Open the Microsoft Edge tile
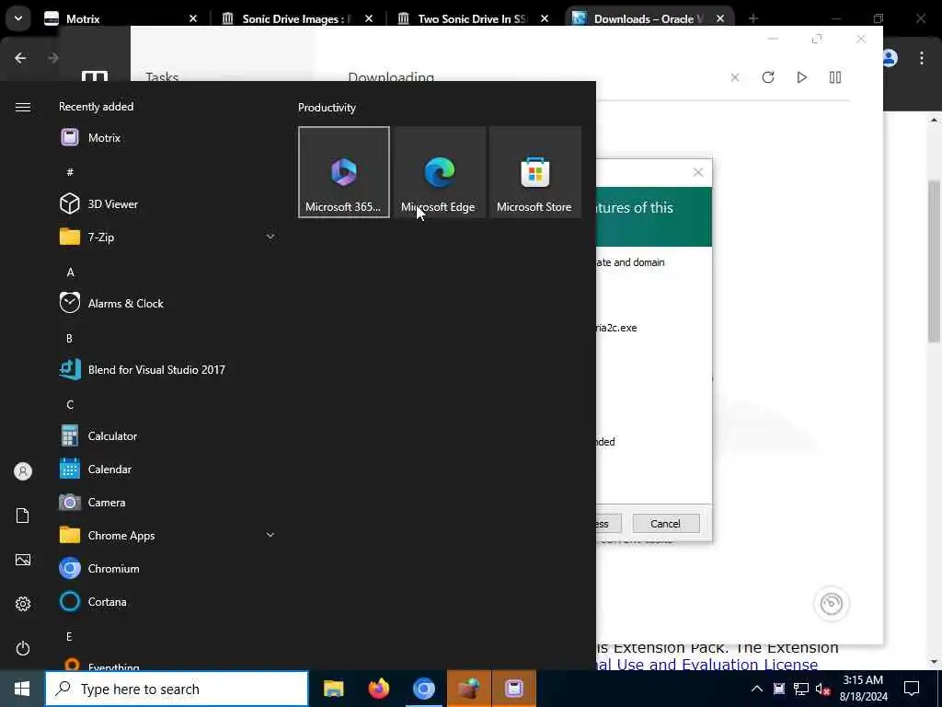 [x=440, y=172]
